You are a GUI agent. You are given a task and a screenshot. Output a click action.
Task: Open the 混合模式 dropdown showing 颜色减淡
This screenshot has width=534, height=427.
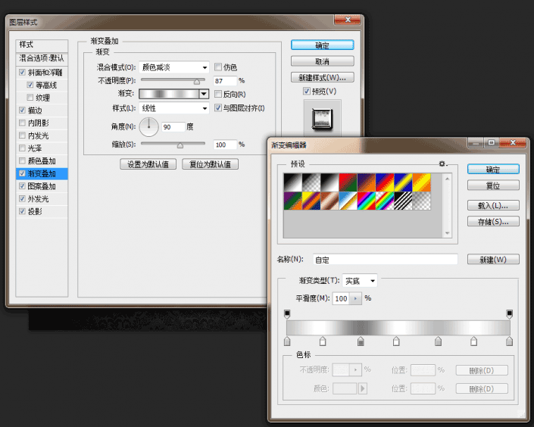174,67
